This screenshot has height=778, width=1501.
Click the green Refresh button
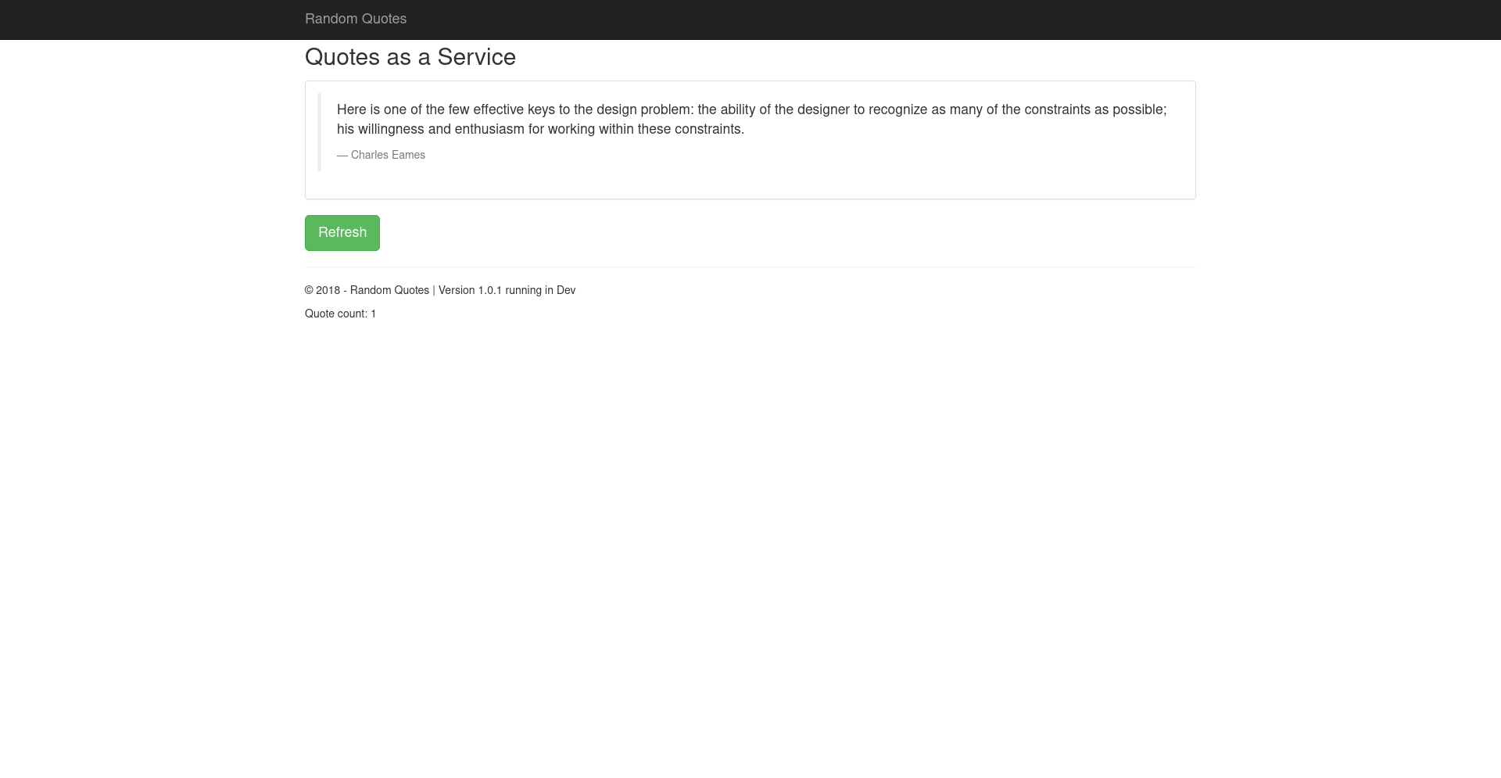click(342, 233)
